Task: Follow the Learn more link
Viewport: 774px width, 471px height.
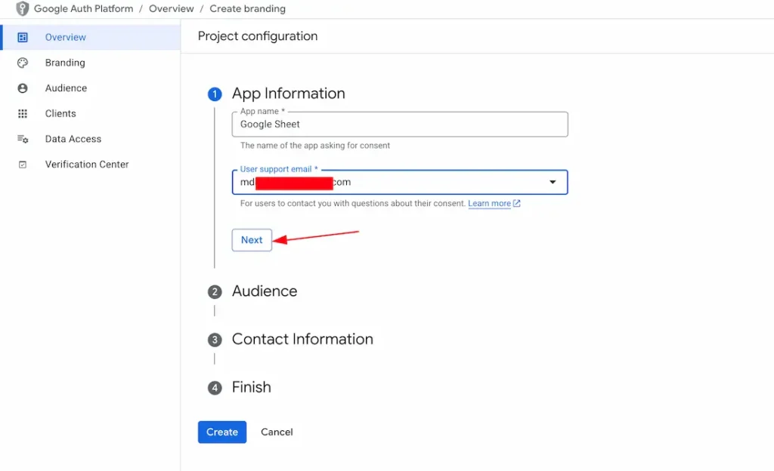Action: point(489,204)
